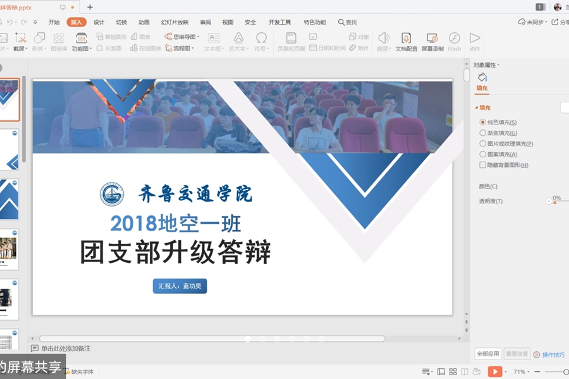Collapse the 填充 section triangle
569x379 pixels.
[x=477, y=107]
